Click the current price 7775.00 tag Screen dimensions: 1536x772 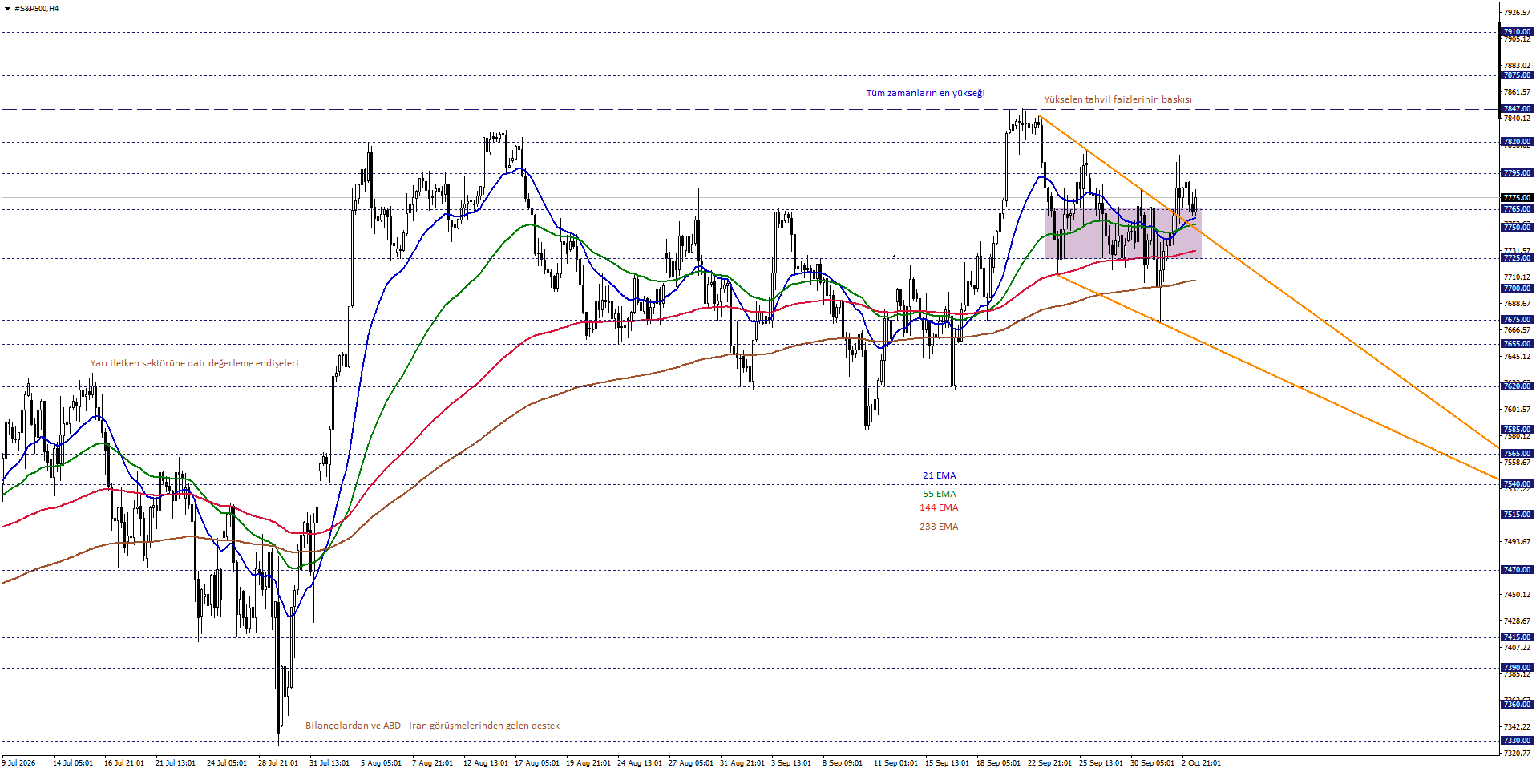[1517, 198]
